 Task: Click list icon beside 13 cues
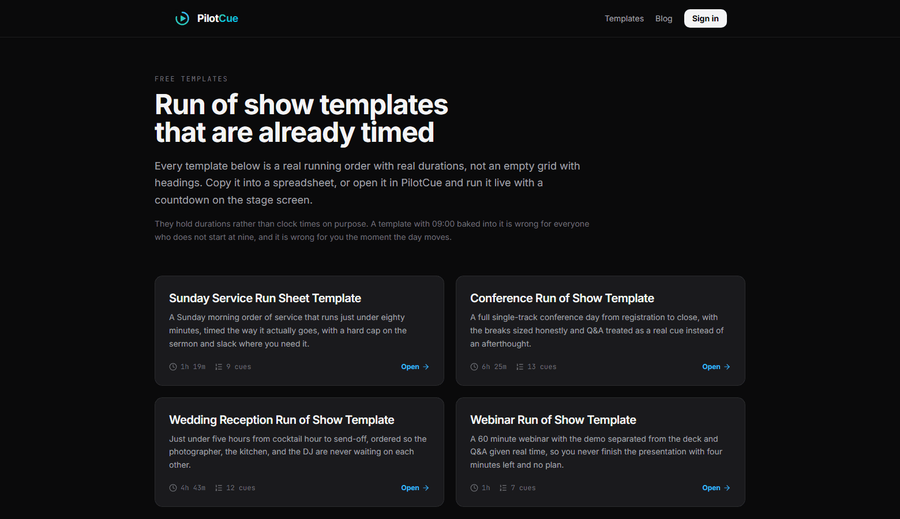pos(520,367)
